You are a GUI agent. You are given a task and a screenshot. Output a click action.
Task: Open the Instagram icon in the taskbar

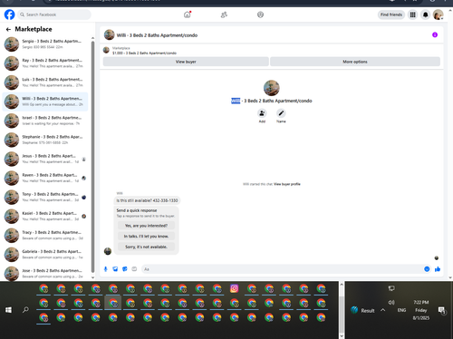coord(234,288)
